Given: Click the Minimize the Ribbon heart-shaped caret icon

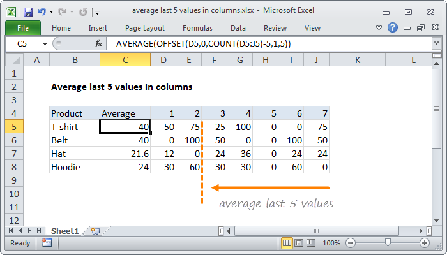Looking at the screenshot, I should point(379,28).
